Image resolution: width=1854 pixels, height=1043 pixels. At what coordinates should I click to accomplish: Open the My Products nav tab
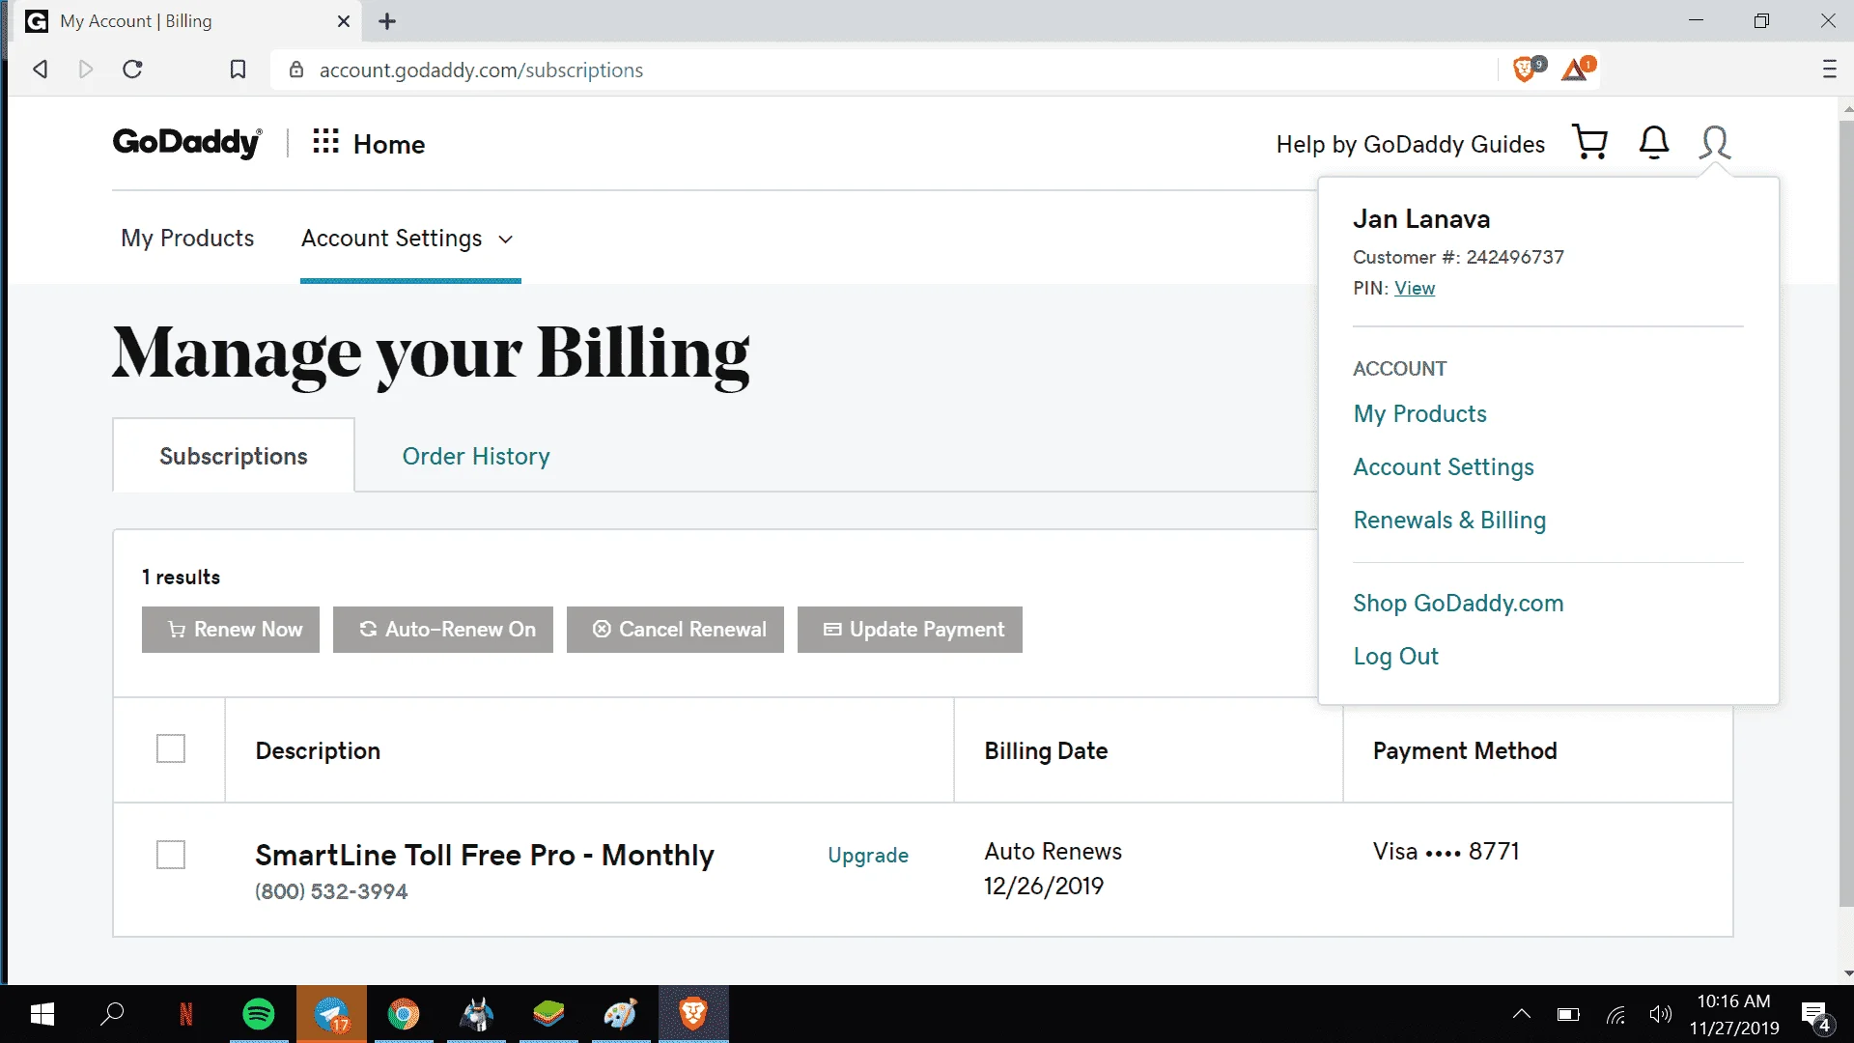[187, 239]
